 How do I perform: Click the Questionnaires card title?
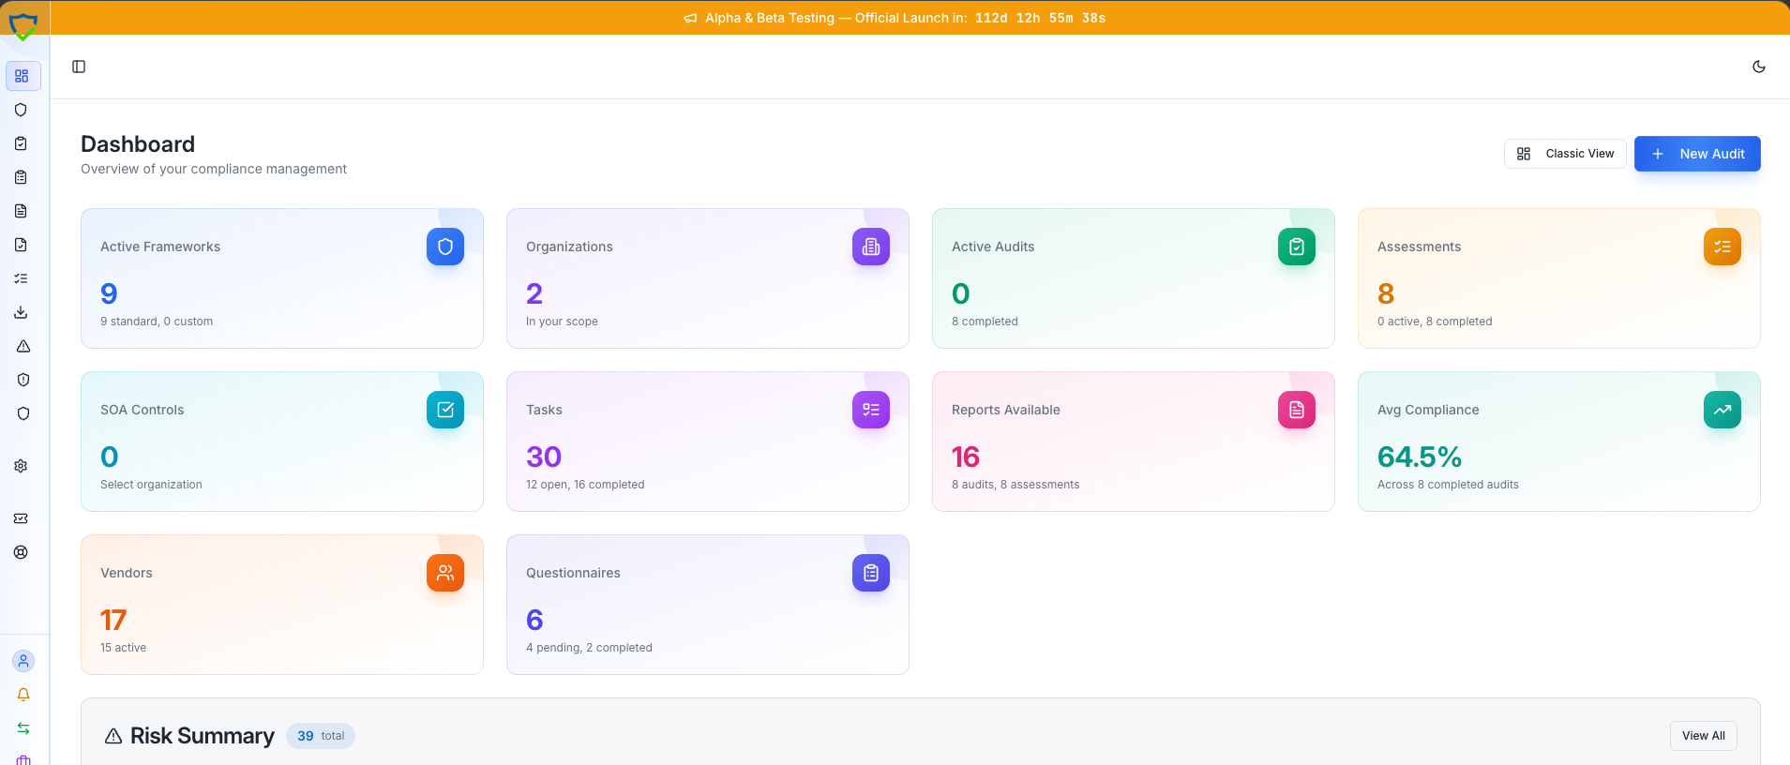coord(573,573)
